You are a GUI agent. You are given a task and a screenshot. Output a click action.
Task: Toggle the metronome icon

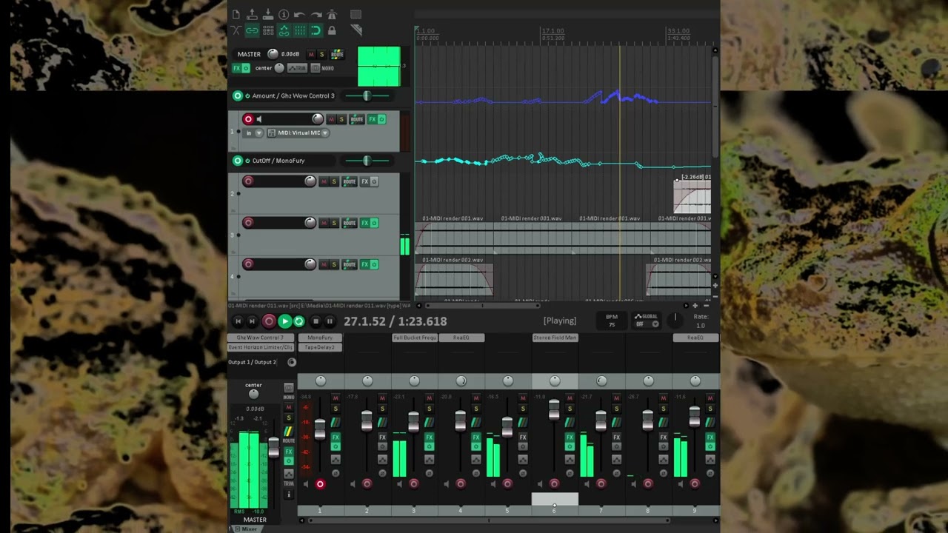(x=332, y=15)
